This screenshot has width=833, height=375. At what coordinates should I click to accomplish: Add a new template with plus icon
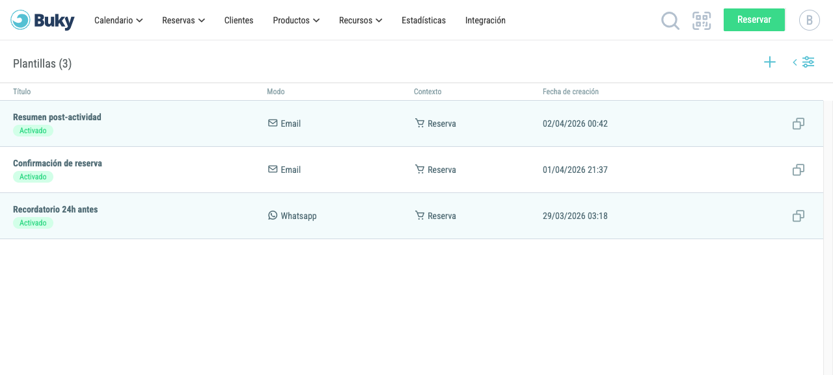pyautogui.click(x=770, y=62)
